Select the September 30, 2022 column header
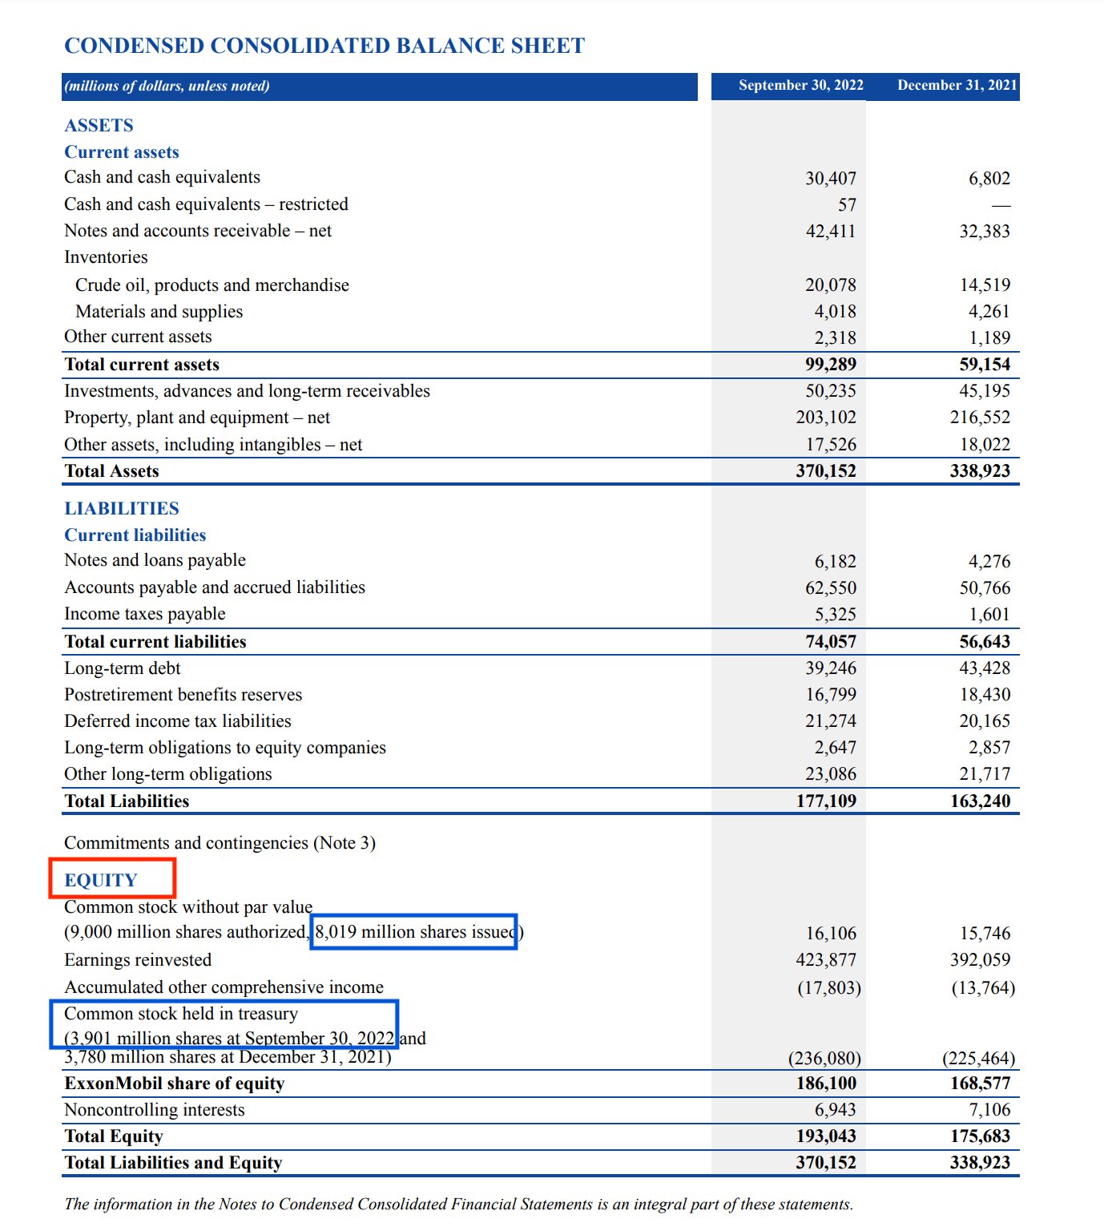 click(x=800, y=84)
